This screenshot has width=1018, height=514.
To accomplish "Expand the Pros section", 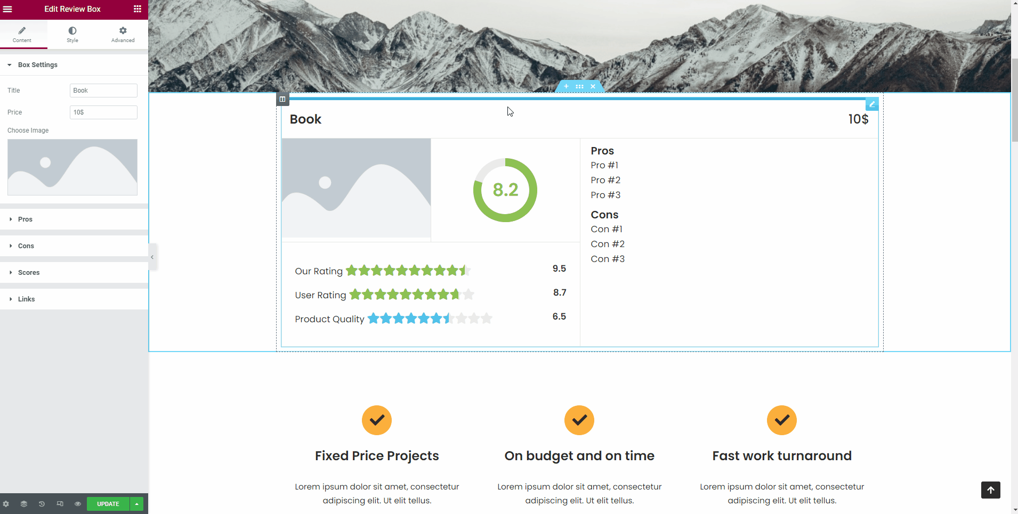I will click(x=25, y=219).
